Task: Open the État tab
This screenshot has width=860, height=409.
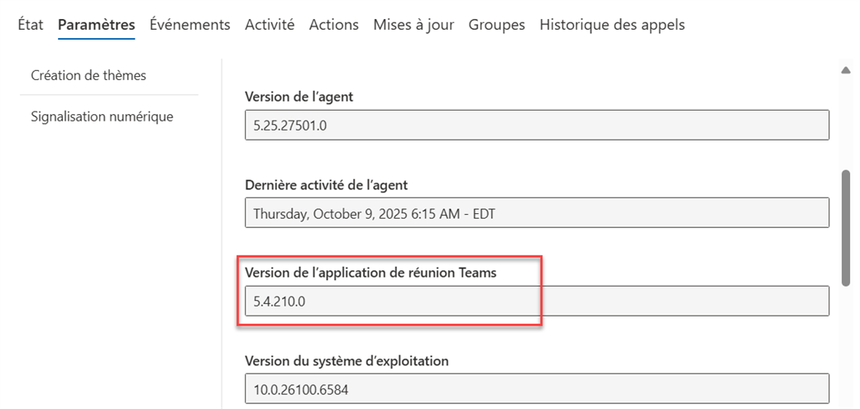Action: point(30,25)
